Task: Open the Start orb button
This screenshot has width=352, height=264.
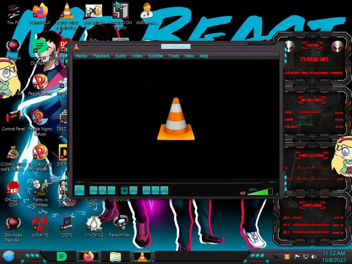Action: click(x=9, y=257)
